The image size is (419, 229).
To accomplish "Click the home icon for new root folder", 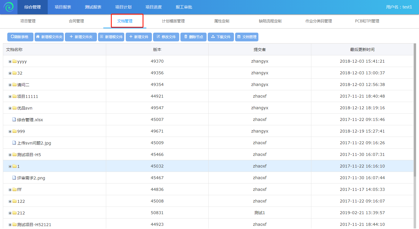I will coord(38,37).
